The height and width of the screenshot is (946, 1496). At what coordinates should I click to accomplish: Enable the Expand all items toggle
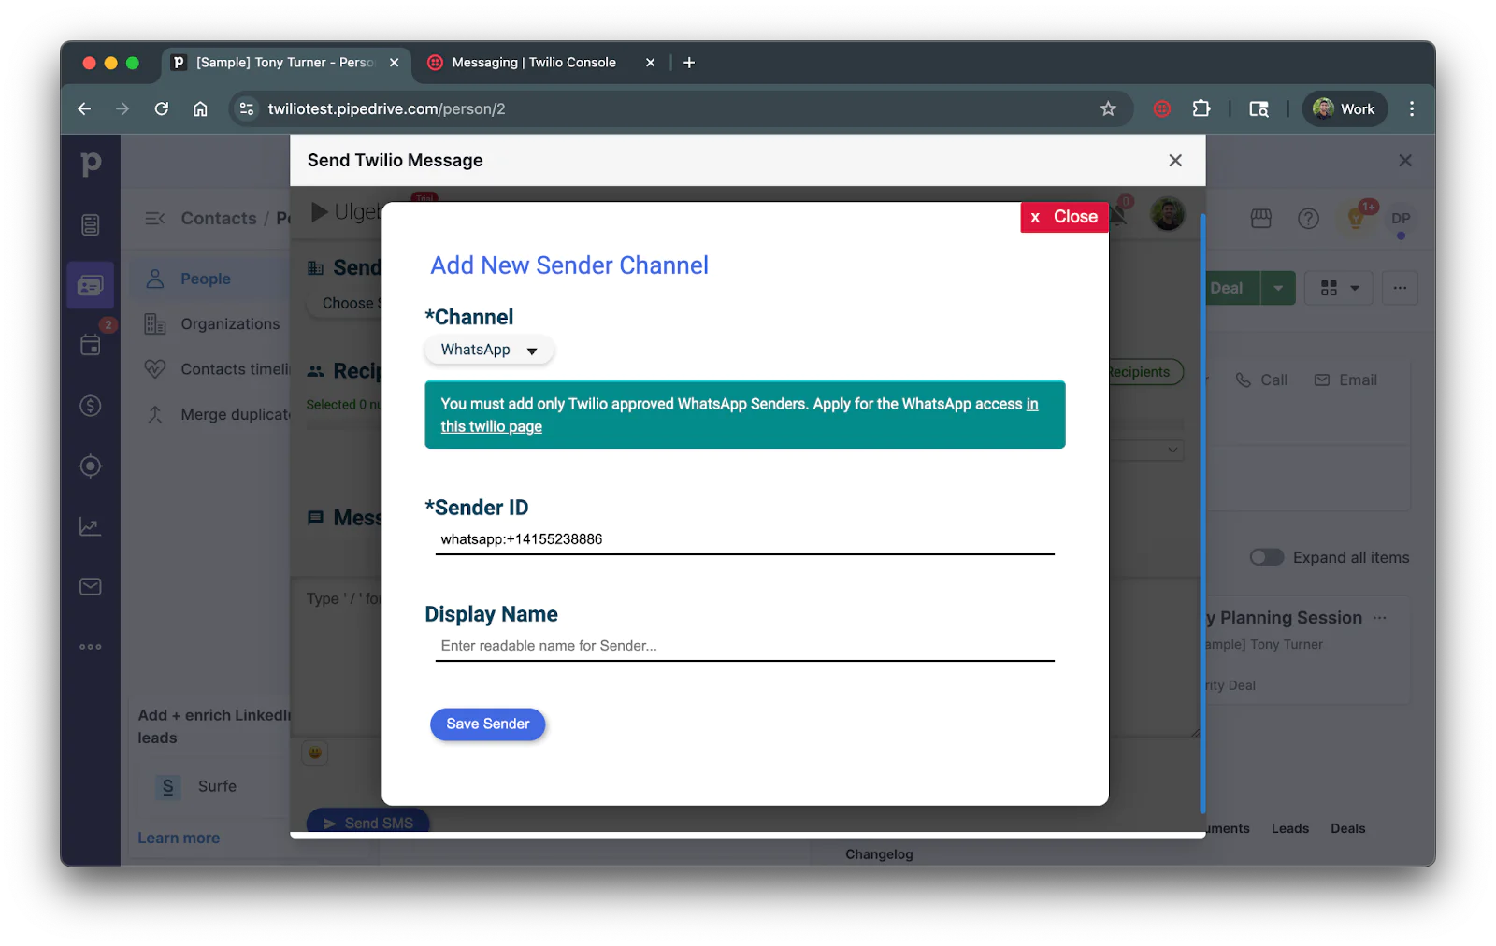pyautogui.click(x=1266, y=556)
